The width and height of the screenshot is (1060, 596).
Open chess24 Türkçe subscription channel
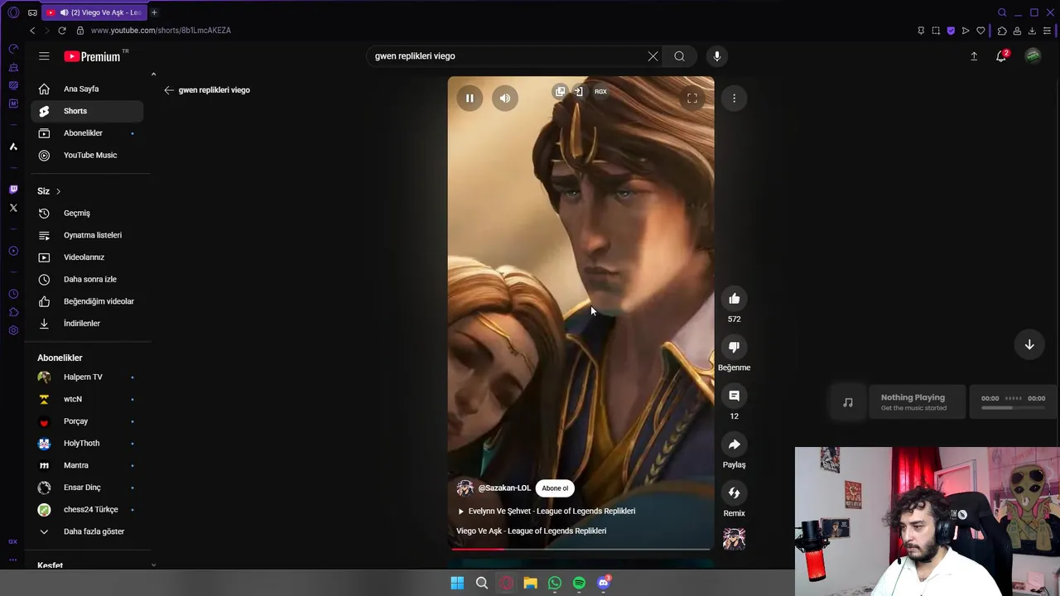pyautogui.click(x=87, y=509)
